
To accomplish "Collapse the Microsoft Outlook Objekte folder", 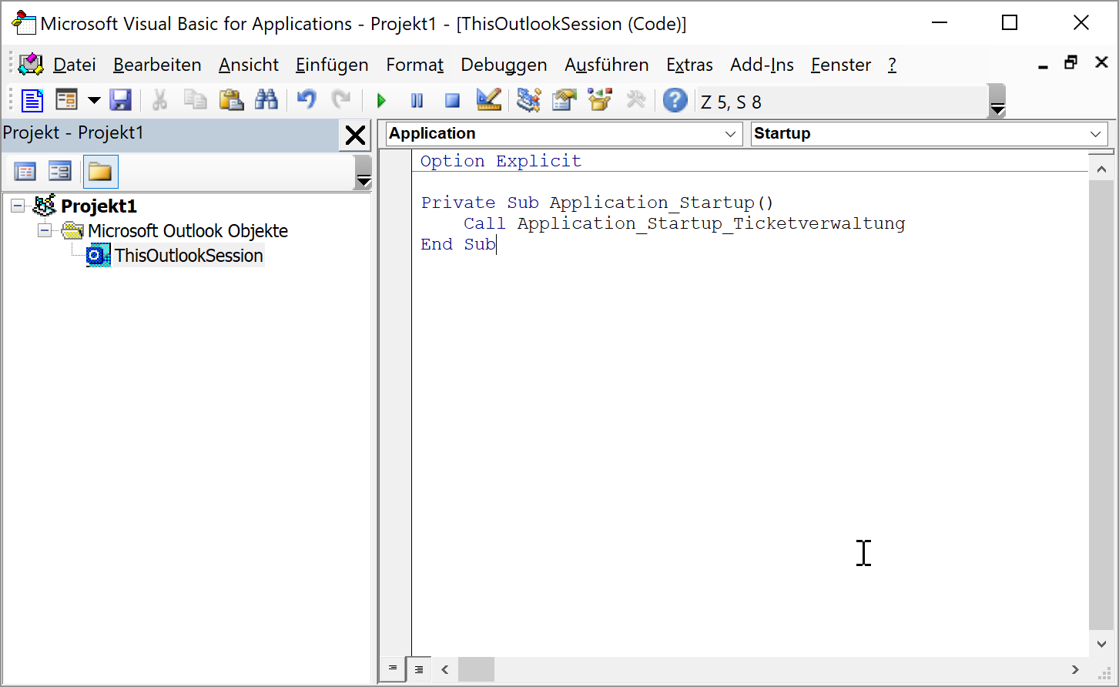I will coord(45,230).
